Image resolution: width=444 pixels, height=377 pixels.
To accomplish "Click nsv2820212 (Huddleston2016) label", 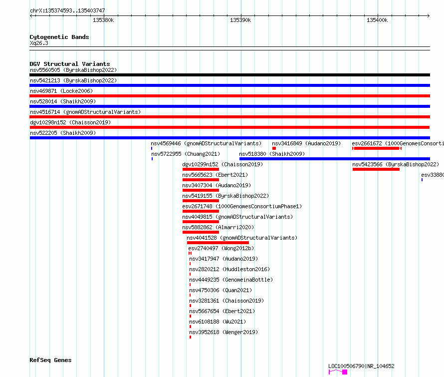I will [229, 269].
